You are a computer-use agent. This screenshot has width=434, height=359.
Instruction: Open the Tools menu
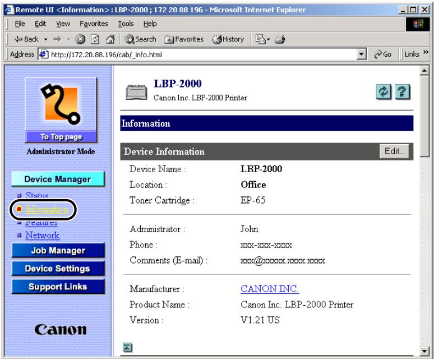[x=126, y=24]
